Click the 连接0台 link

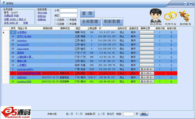pyautogui.click(x=42, y=19)
